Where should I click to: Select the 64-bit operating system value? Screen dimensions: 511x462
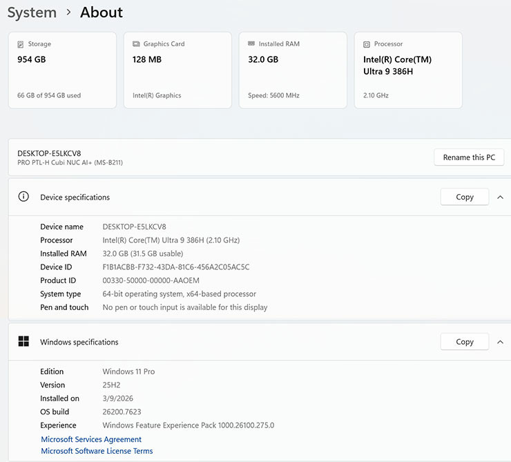pyautogui.click(x=180, y=294)
